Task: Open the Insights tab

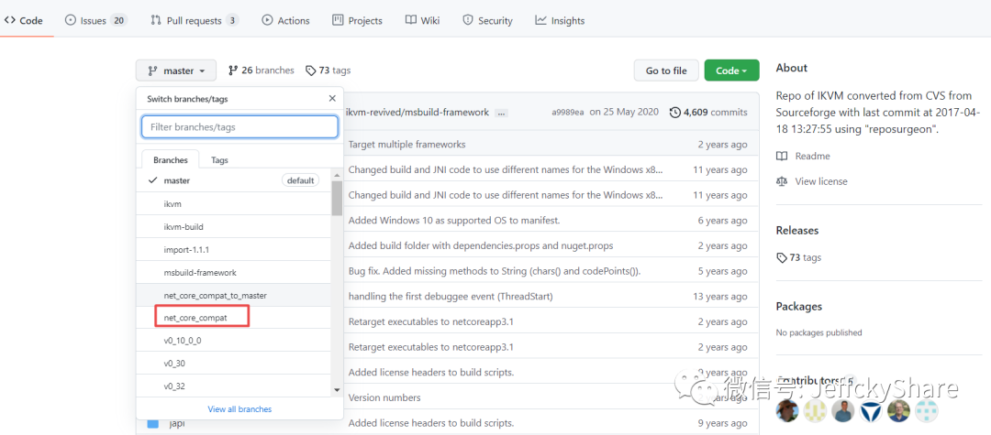Action: [x=560, y=21]
